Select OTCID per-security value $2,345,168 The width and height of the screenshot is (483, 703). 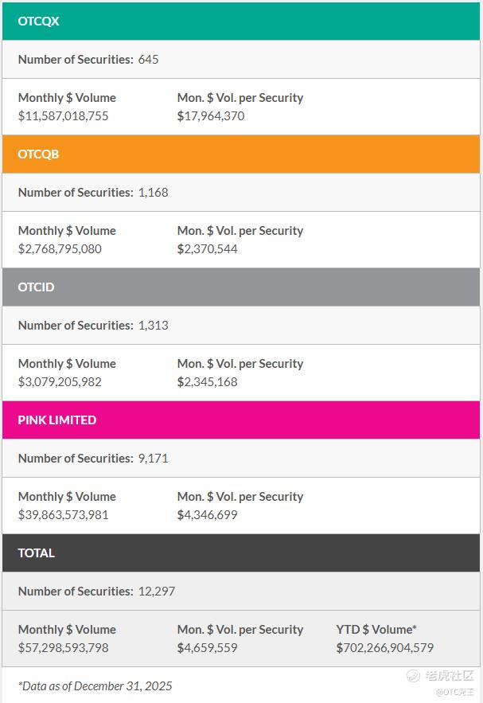pyautogui.click(x=208, y=382)
